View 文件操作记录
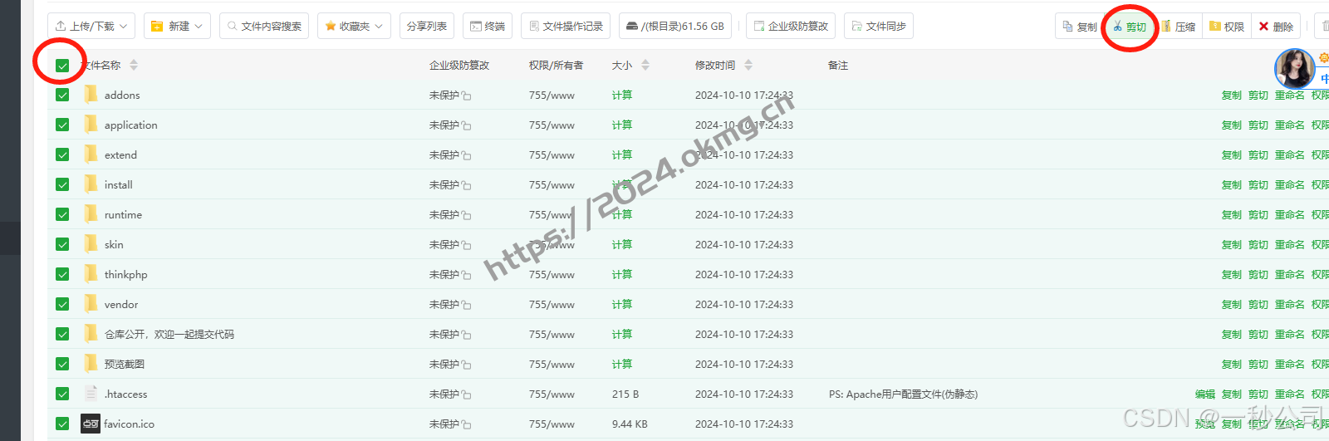1329x441 pixels. click(x=566, y=26)
